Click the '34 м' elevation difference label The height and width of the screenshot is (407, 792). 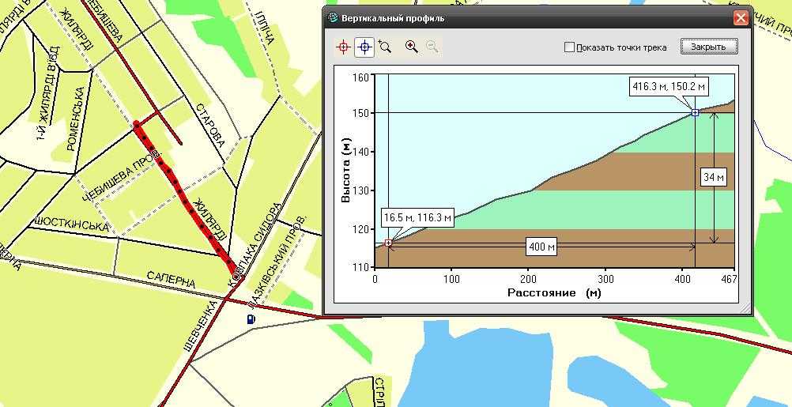coord(714,178)
